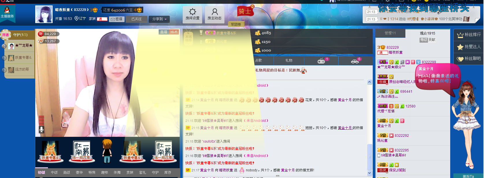
Task: Click the 密信 private message envelope
Action: point(116,19)
